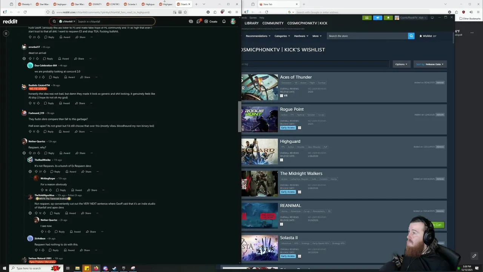The image size is (483, 272).
Task: Open Steam friends green icon
Action: tap(367, 18)
